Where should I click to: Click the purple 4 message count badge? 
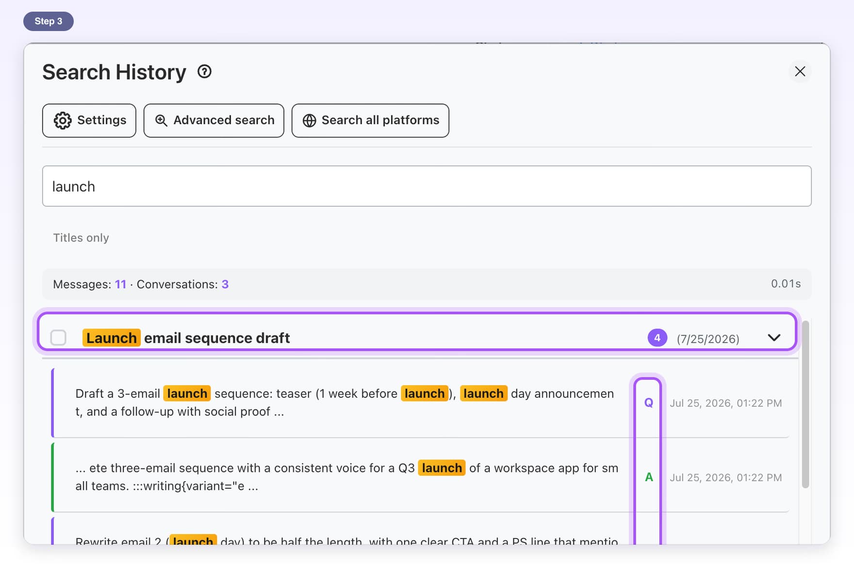[657, 338]
